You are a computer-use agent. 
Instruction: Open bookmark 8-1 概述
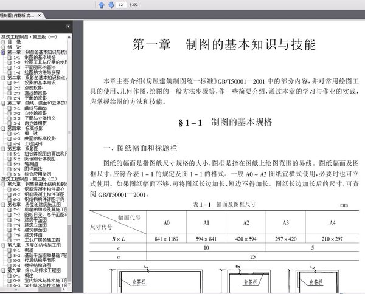(24, 250)
